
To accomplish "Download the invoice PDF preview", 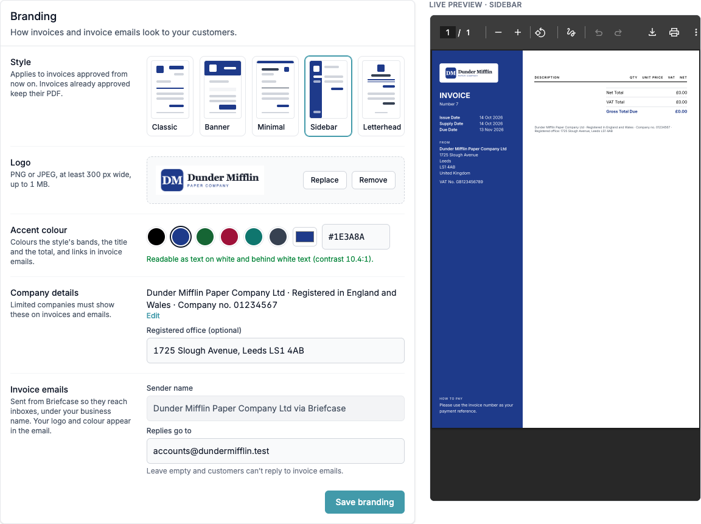I will [652, 33].
